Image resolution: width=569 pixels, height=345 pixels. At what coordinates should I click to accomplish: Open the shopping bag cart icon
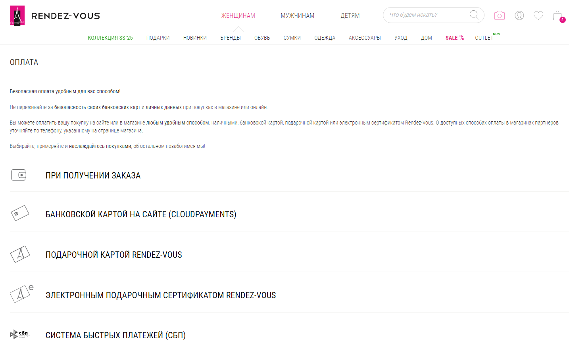pos(557,15)
